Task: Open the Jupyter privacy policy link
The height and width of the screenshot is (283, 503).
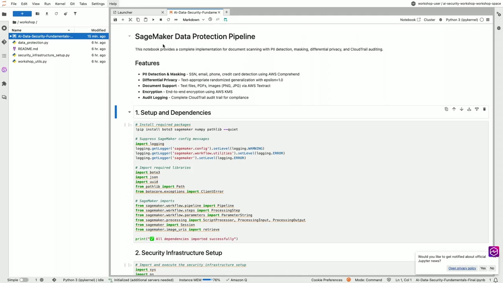Action: (462, 268)
